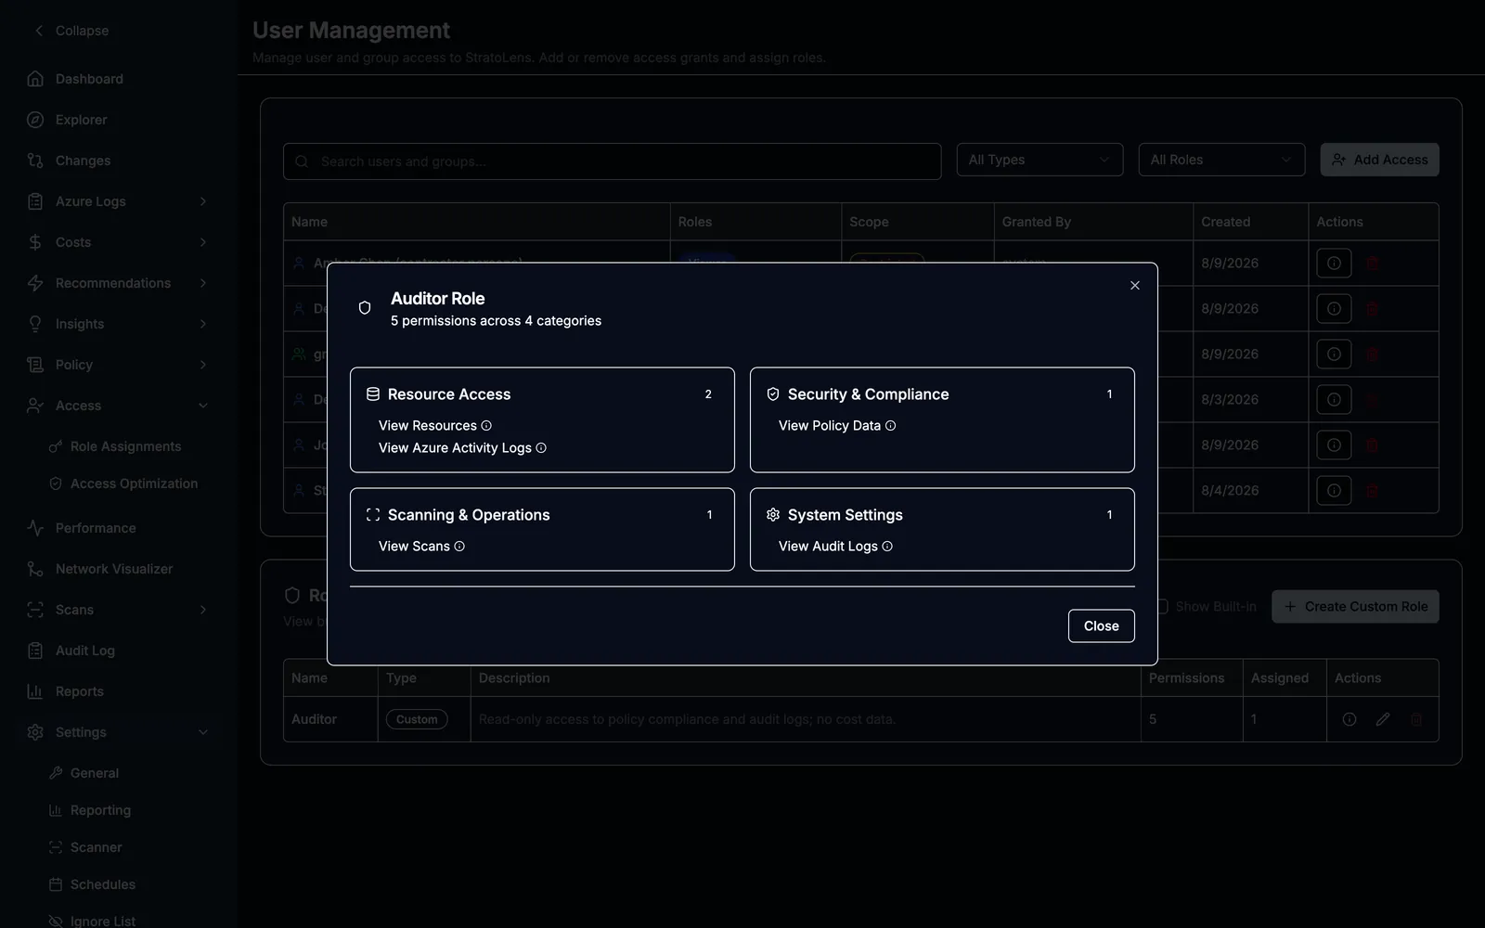This screenshot has width=1485, height=928.
Task: Show info for View Resources permission
Action: [x=486, y=426]
